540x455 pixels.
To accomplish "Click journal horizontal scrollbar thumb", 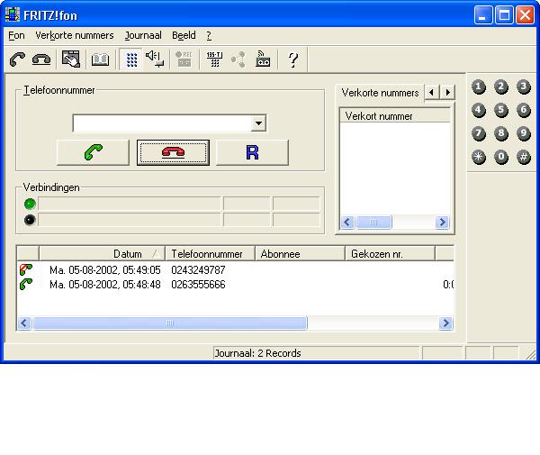I will pos(170,323).
